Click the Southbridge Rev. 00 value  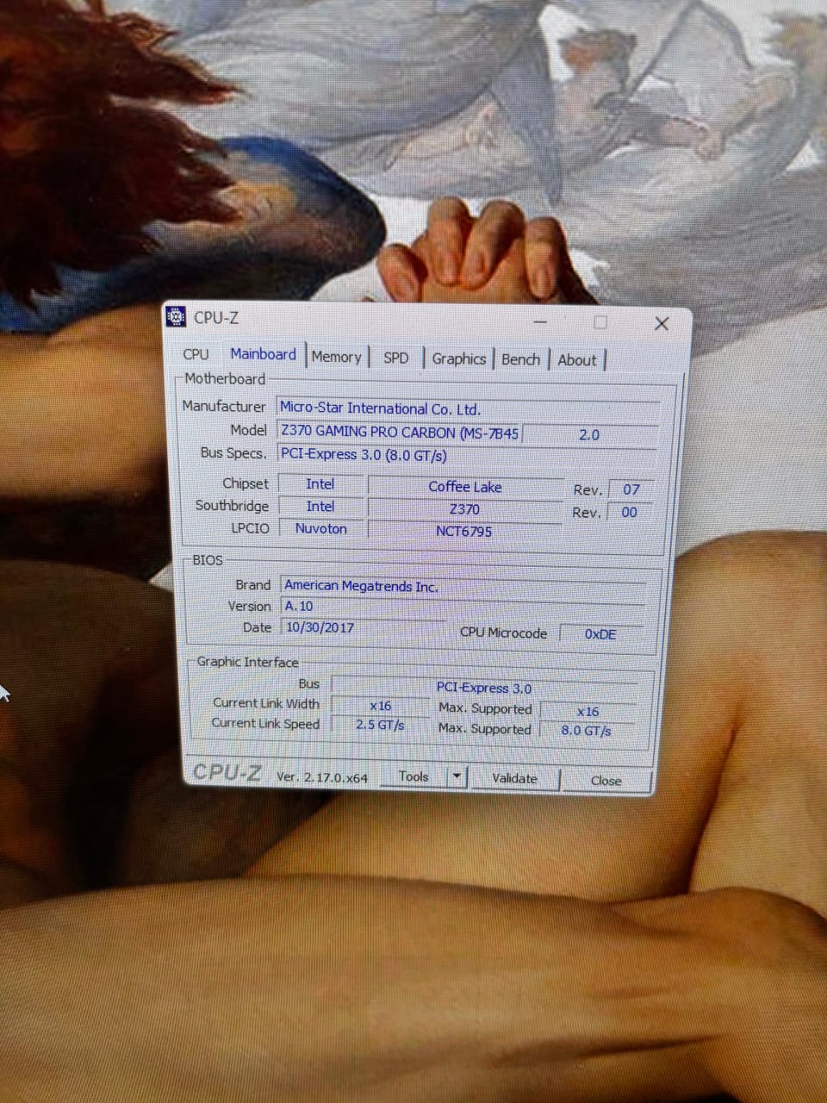[x=630, y=512]
